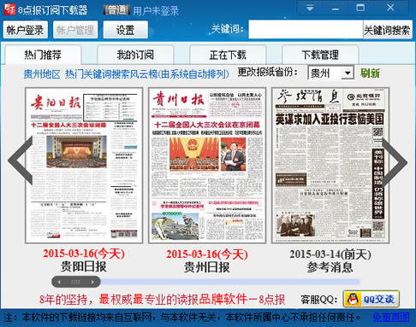Viewport: 416px width, 327px height.
Task: Click the 关键词搜索 button
Action: click(387, 29)
